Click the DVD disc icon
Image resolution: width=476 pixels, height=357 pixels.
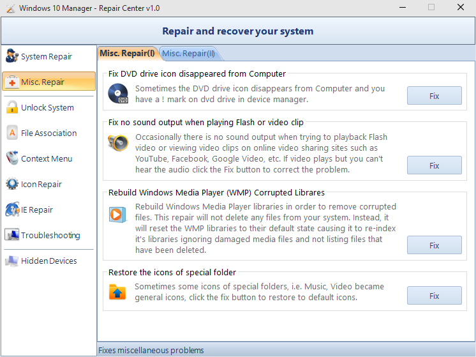pos(118,94)
